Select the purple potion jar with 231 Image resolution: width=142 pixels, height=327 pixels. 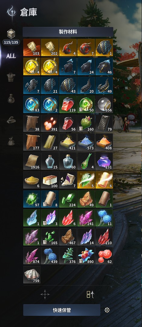(104, 161)
